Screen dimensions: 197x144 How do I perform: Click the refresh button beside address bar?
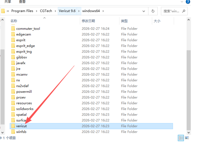153,11
